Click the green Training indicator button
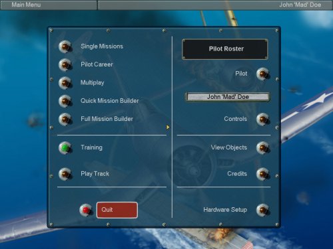The width and height of the screenshot is (333, 249). tap(65, 147)
